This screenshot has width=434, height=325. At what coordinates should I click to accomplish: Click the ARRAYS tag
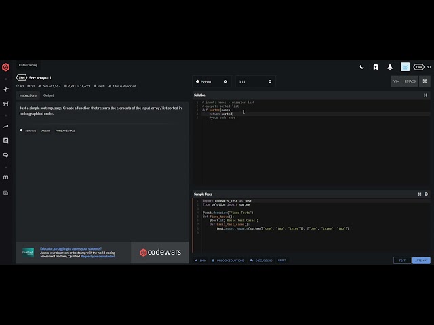[45, 131]
